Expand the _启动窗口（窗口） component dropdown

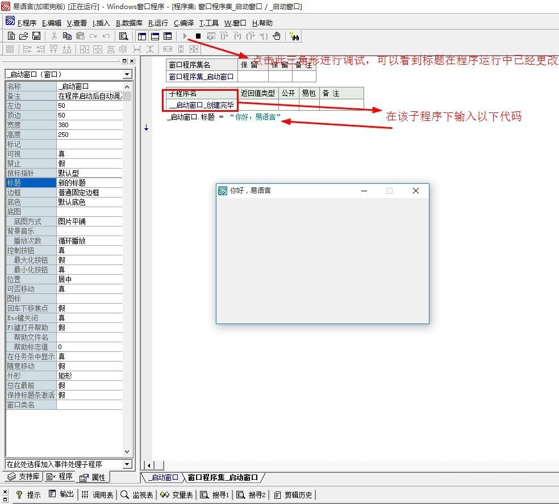tap(127, 74)
